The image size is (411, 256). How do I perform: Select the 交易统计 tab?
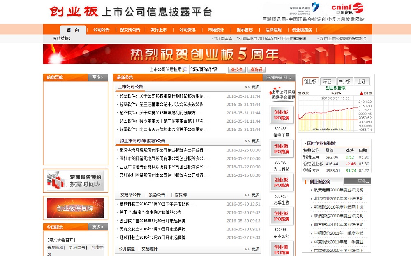pyautogui.click(x=150, y=249)
